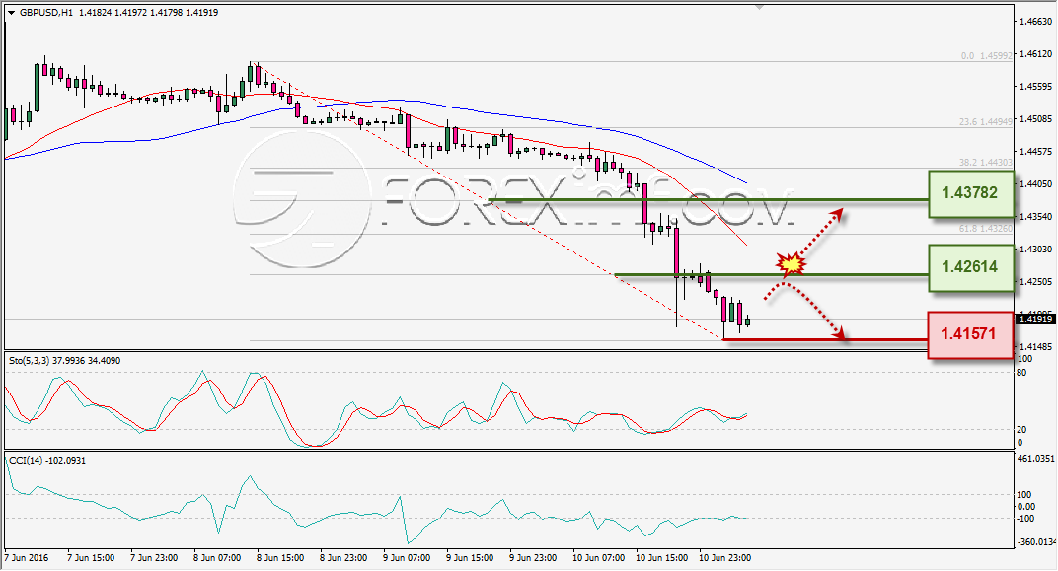Click the time axis label 8 Jun 07:00
Screen dimensions: 1058x571
pos(217,558)
